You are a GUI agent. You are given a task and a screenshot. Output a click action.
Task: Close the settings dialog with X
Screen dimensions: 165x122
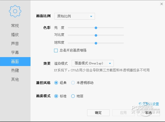[x=162, y=4]
